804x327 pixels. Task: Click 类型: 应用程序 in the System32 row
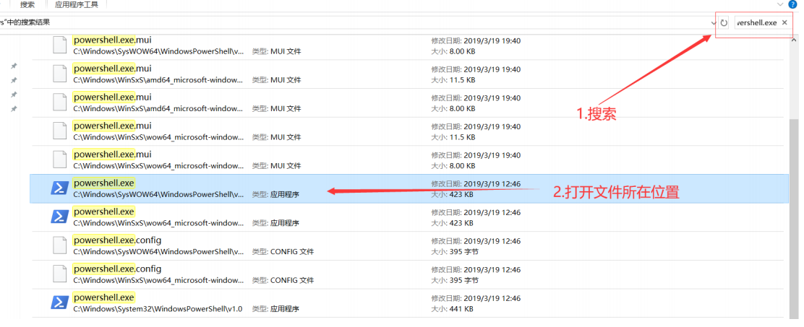276,309
